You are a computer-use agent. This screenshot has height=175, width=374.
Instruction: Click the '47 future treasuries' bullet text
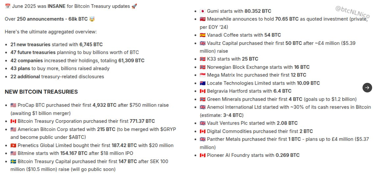tap(33, 52)
